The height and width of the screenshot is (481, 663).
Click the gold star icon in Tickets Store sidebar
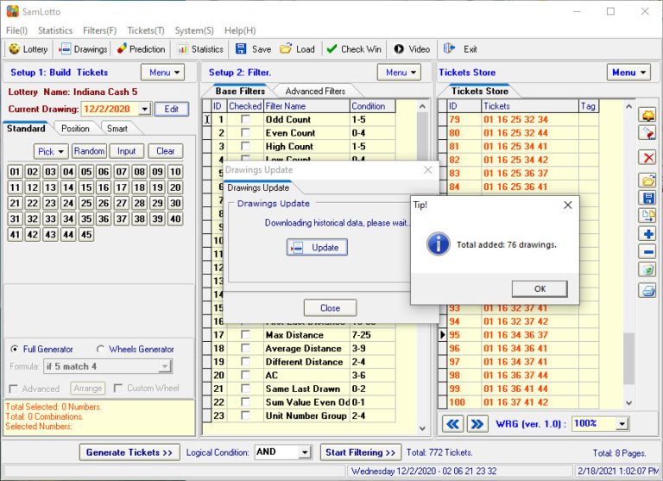pos(647,115)
